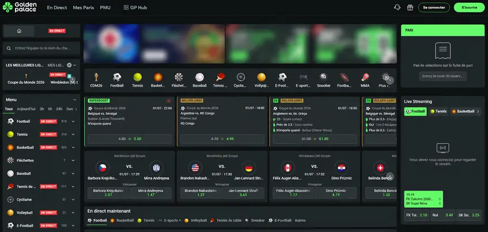Select the CDM26 trophy sport icon
The height and width of the screenshot is (232, 488).
[96, 77]
